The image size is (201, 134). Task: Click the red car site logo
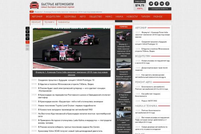34,5
